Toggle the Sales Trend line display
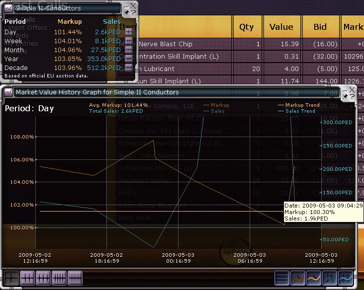The width and height of the screenshot is (364, 290). [346, 278]
